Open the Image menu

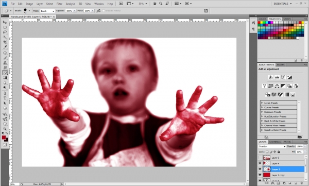click(29, 4)
